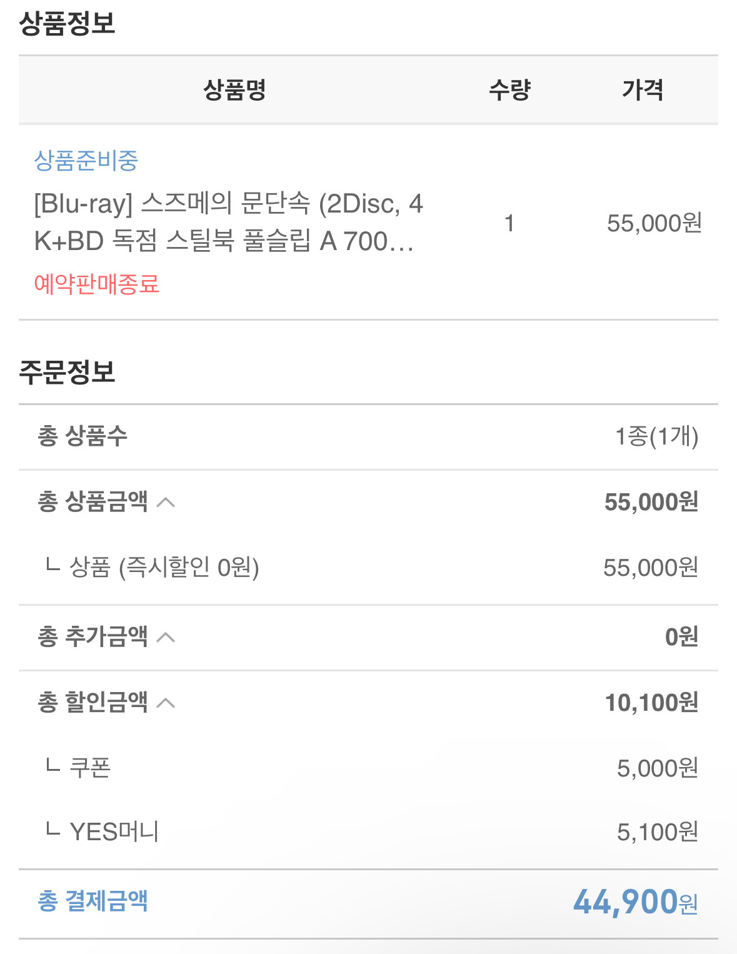Tap the 총 상품수 label

83,436
